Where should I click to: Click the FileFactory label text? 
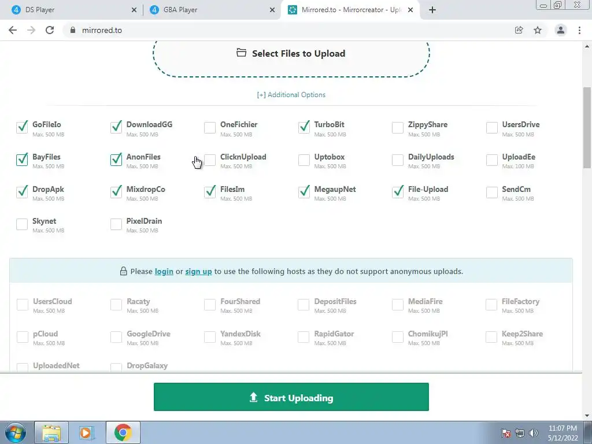click(520, 301)
